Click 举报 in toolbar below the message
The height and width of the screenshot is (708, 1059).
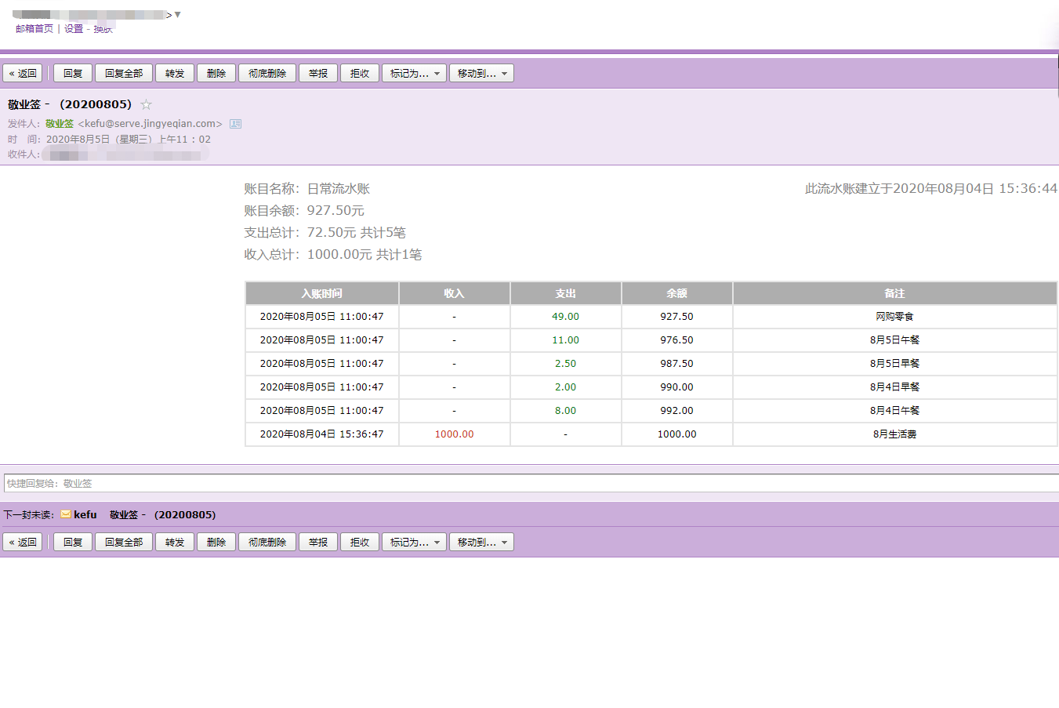318,542
